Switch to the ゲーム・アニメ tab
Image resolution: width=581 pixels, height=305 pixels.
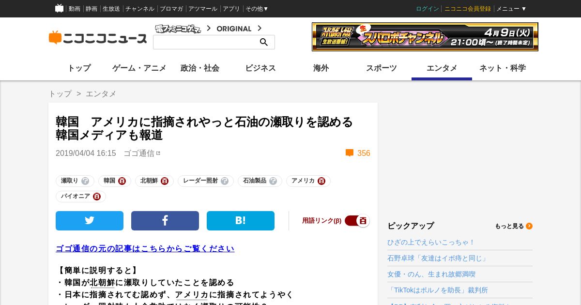pyautogui.click(x=139, y=68)
